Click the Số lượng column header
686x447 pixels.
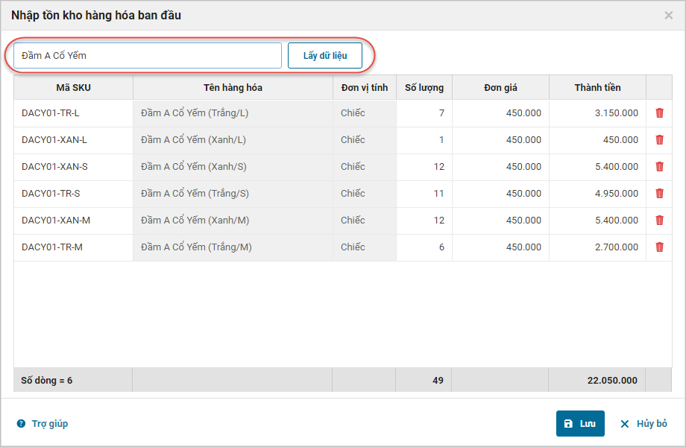[424, 88]
